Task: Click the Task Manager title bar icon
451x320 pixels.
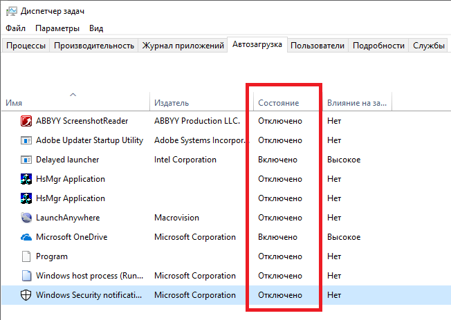Action: click(12, 11)
